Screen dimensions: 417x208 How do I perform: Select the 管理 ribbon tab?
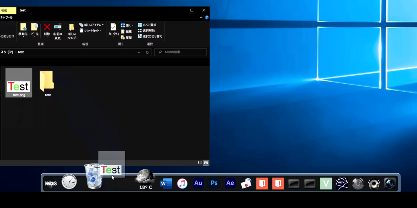pyautogui.click(x=6, y=11)
